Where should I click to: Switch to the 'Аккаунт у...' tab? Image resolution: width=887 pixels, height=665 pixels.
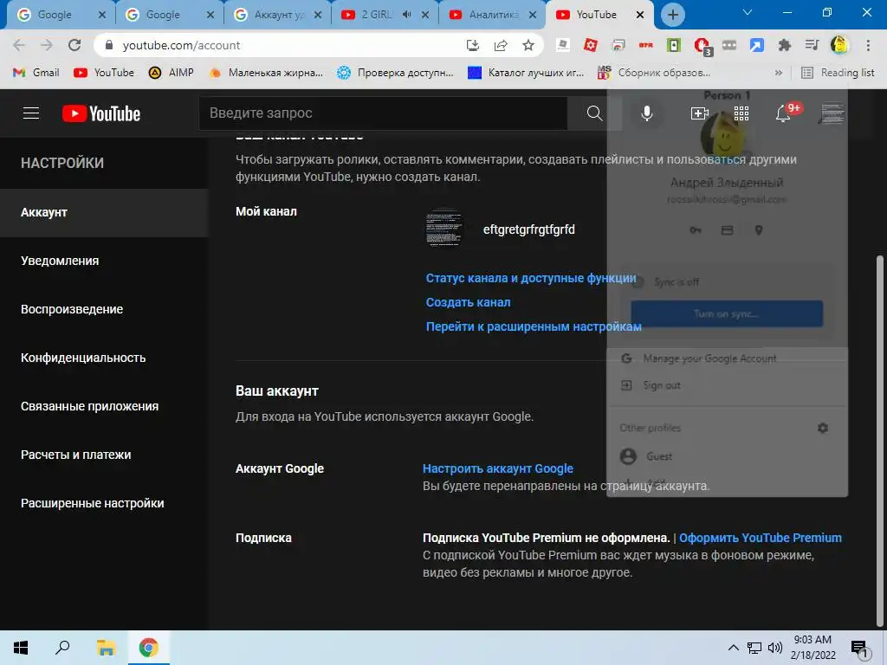(x=277, y=15)
